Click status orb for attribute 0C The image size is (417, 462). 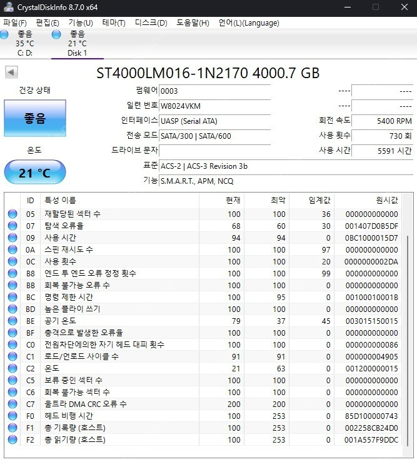pyautogui.click(x=13, y=261)
